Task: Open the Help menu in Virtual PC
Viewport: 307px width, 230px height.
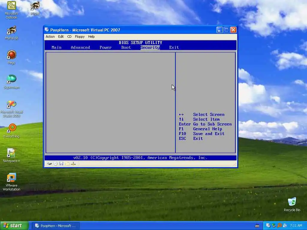Action: [91, 37]
